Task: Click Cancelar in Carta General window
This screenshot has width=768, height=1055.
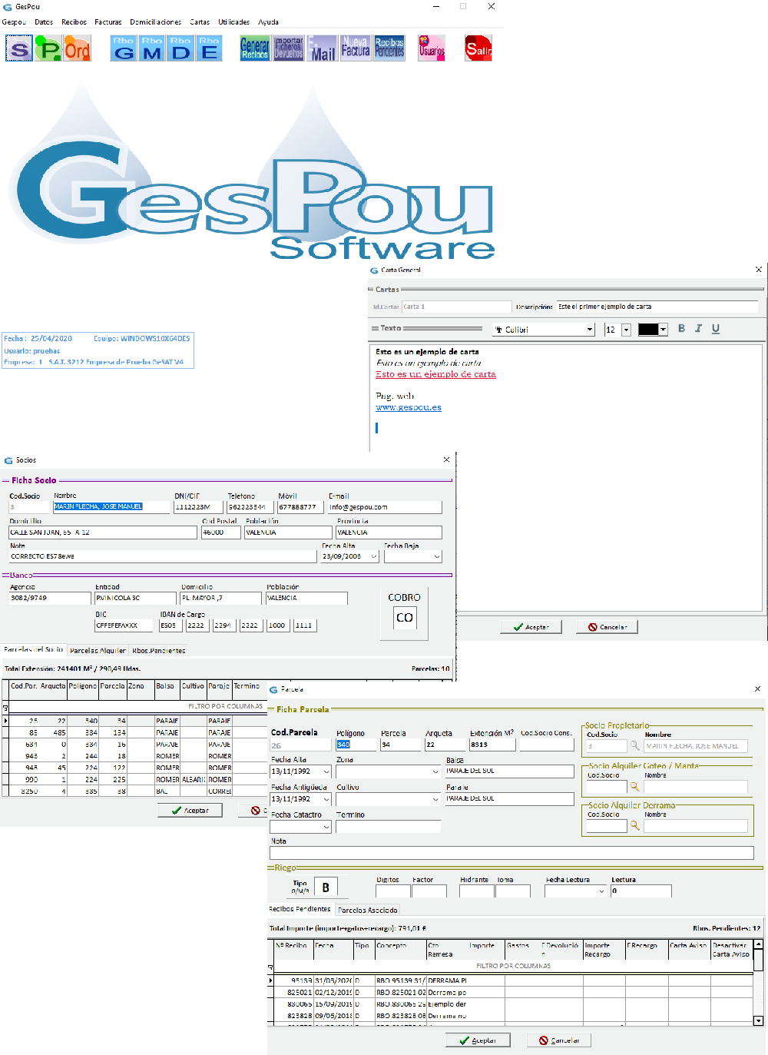Action: tap(607, 627)
